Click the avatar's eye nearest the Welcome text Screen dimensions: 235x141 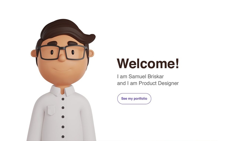click(x=73, y=52)
